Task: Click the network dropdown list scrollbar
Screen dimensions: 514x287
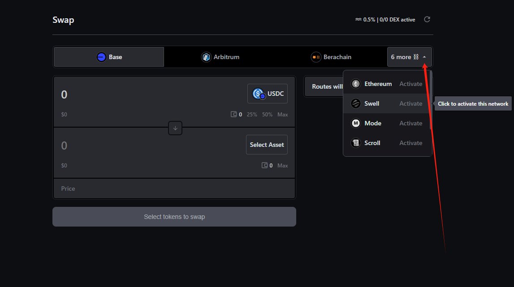Action: pos(431,99)
